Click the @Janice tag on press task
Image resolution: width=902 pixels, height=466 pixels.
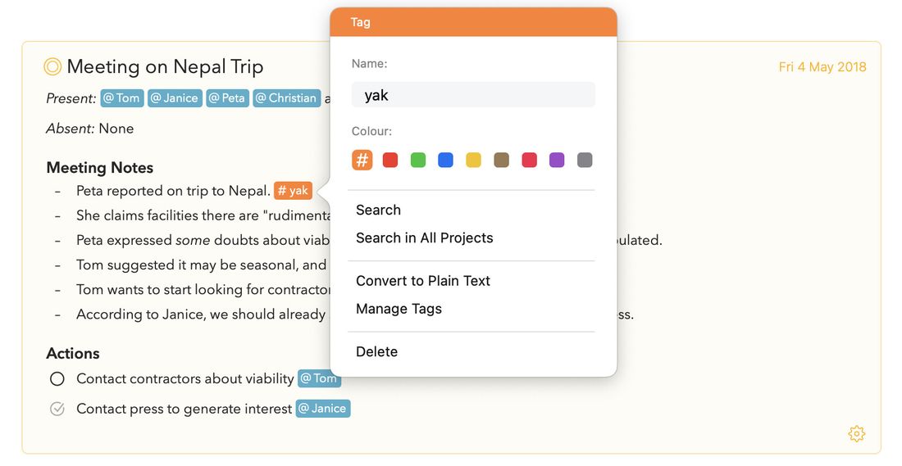[323, 409]
